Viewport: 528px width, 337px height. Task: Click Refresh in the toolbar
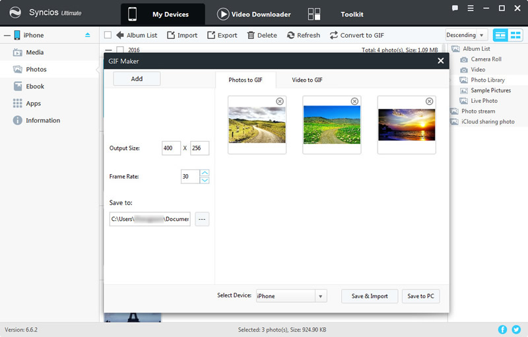tap(304, 35)
